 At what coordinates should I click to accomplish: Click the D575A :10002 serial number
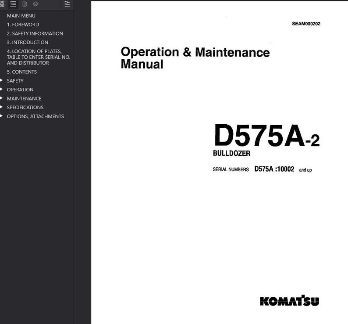click(274, 169)
